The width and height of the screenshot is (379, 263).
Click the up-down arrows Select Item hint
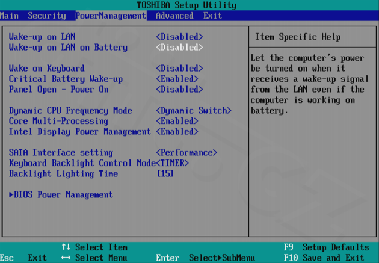94,247
